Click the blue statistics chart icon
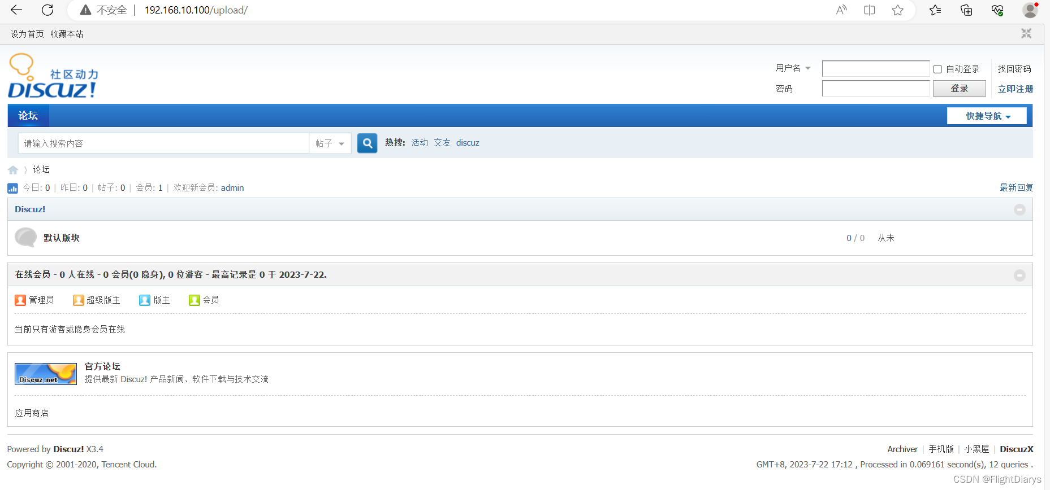This screenshot has height=490, width=1050. point(12,188)
